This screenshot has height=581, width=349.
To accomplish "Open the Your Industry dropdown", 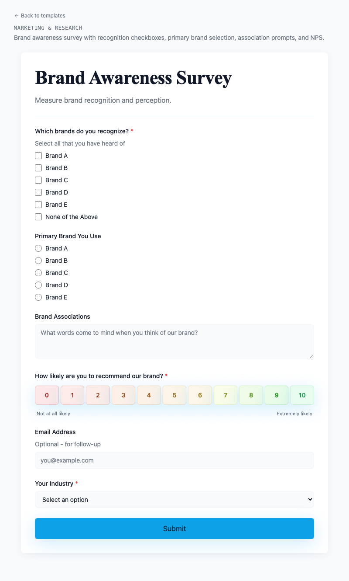I will click(174, 499).
